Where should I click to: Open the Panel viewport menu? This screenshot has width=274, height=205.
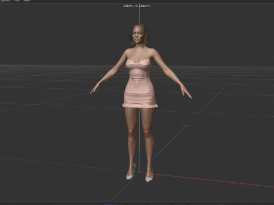coord(27,1)
